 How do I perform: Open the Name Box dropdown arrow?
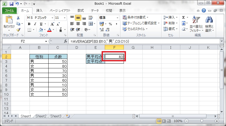click(x=46, y=41)
